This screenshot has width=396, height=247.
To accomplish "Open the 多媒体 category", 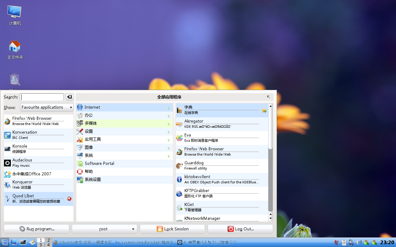I will coord(124,123).
